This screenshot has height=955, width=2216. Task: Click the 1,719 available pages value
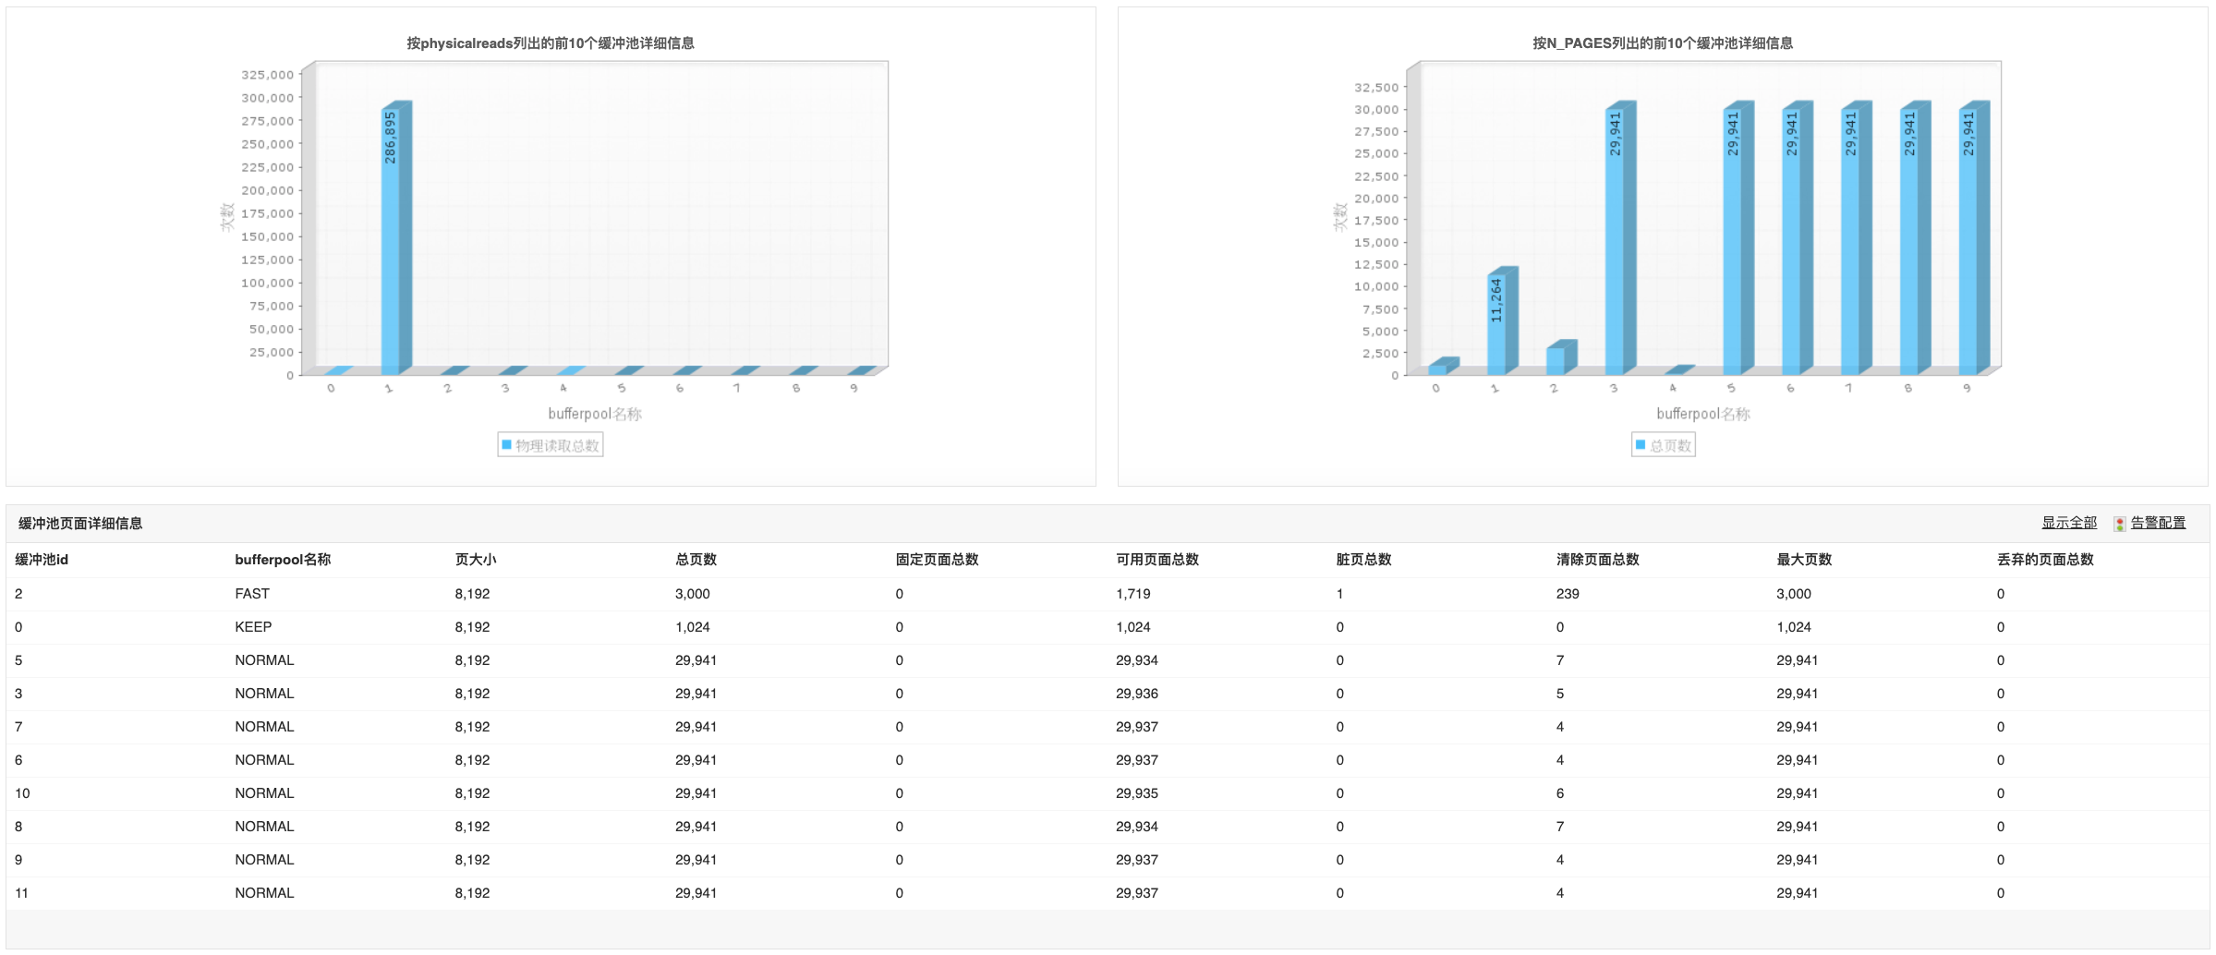(x=1133, y=594)
